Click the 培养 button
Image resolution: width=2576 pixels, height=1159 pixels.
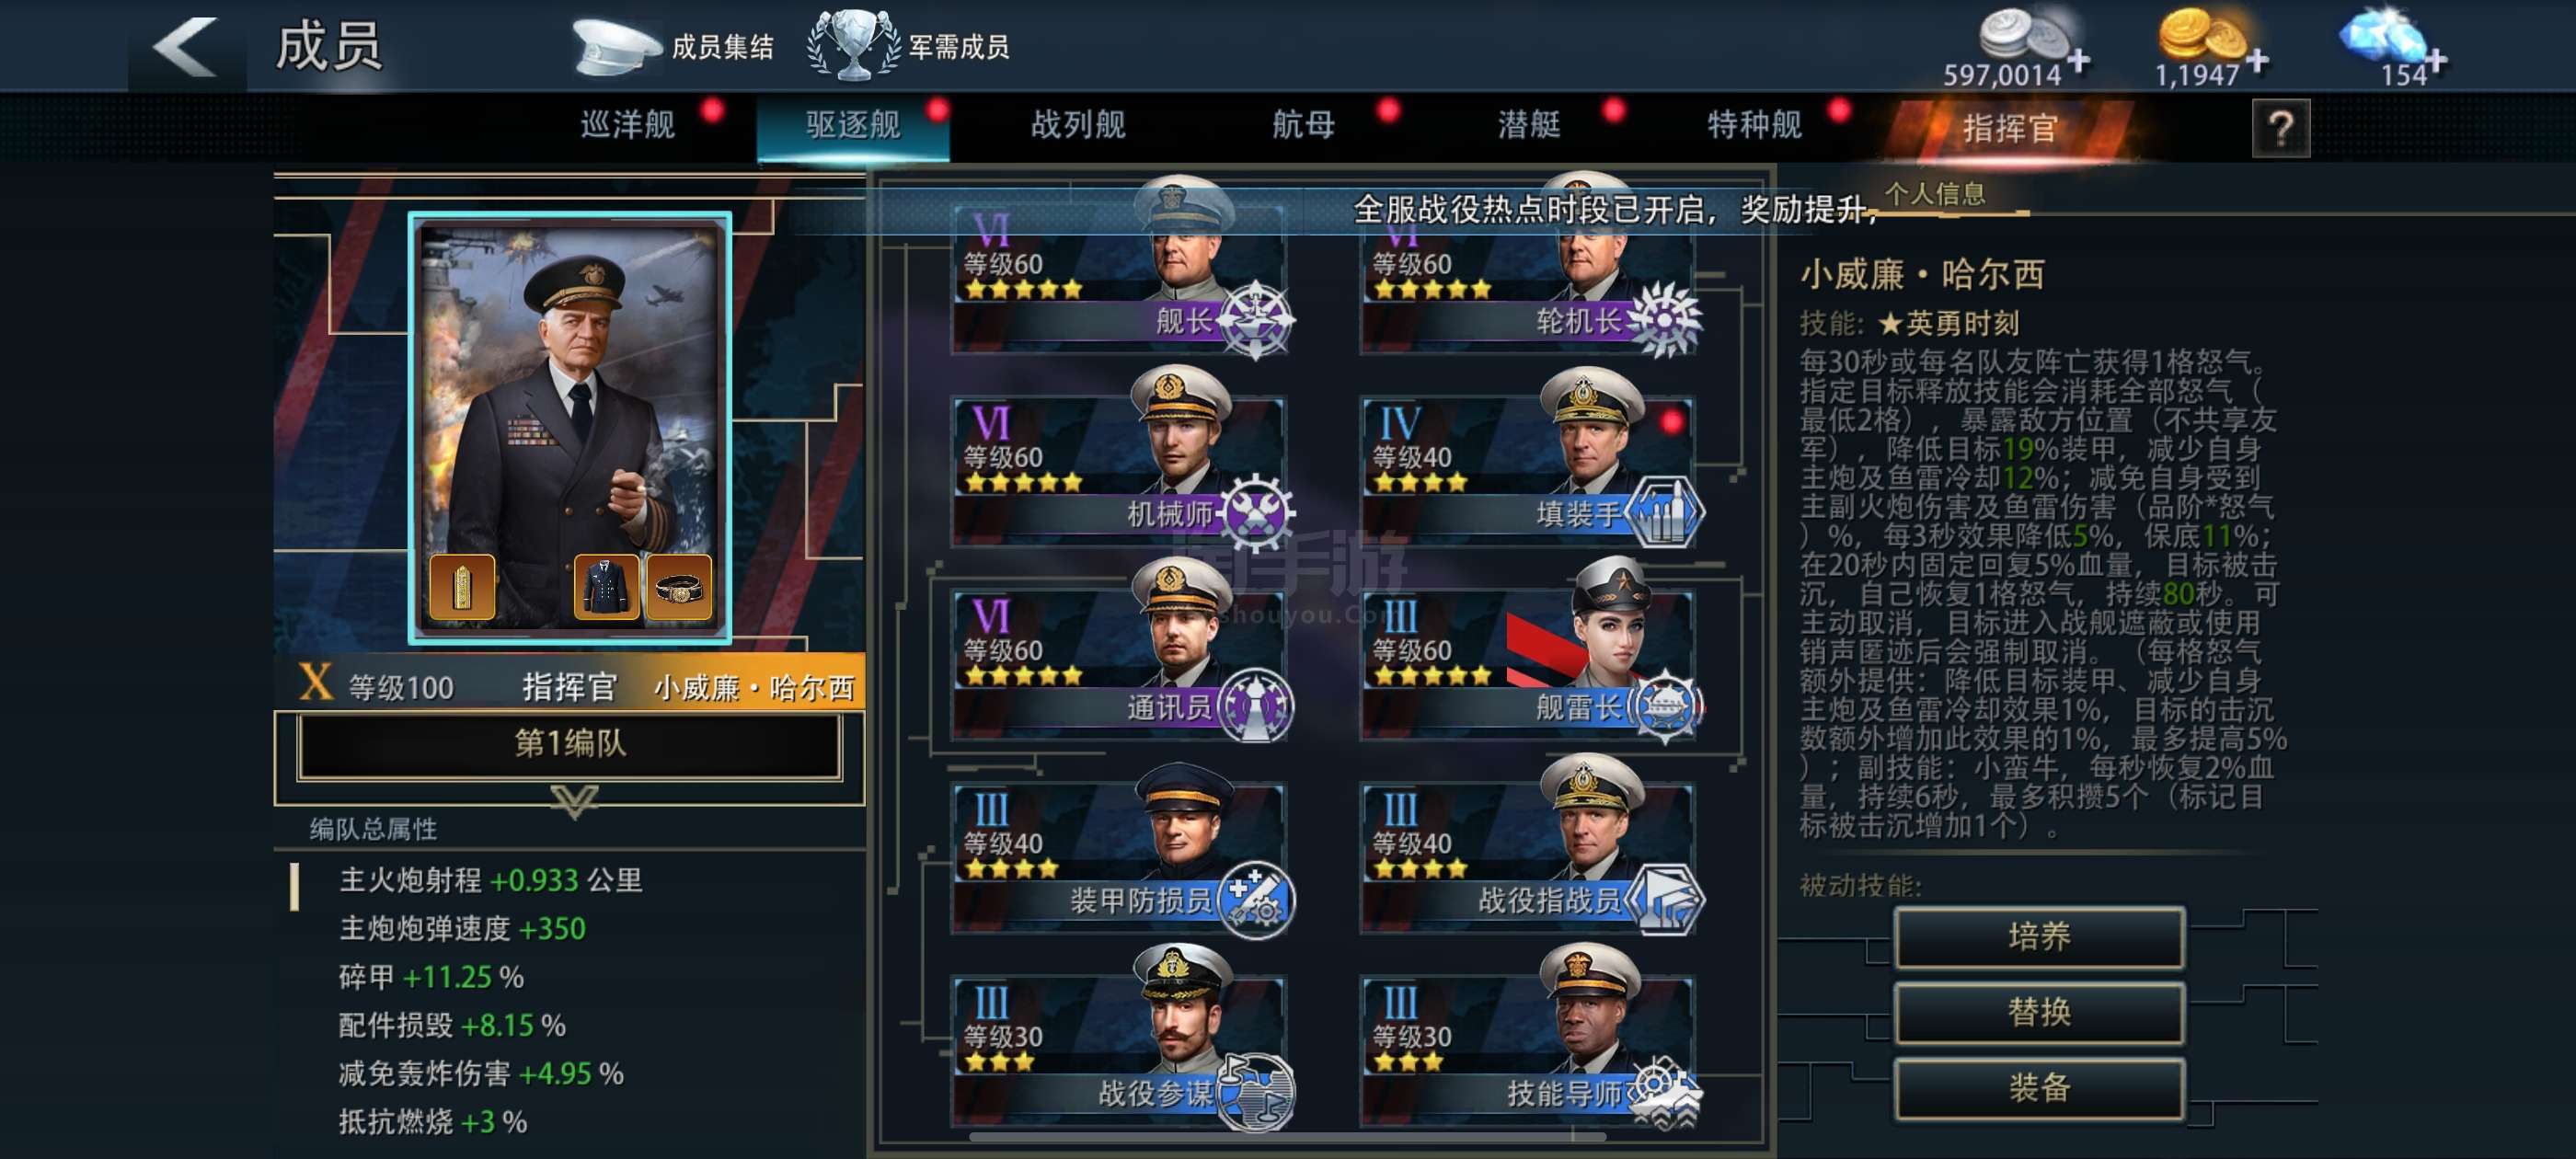pyautogui.click(x=2039, y=937)
